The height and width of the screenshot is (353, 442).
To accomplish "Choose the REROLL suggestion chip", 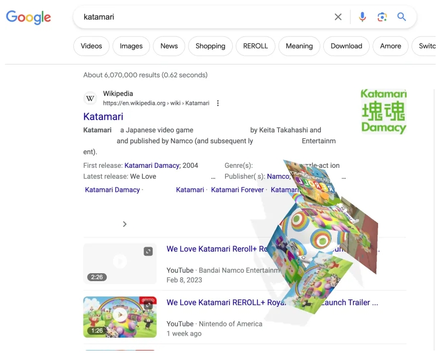I will point(255,46).
